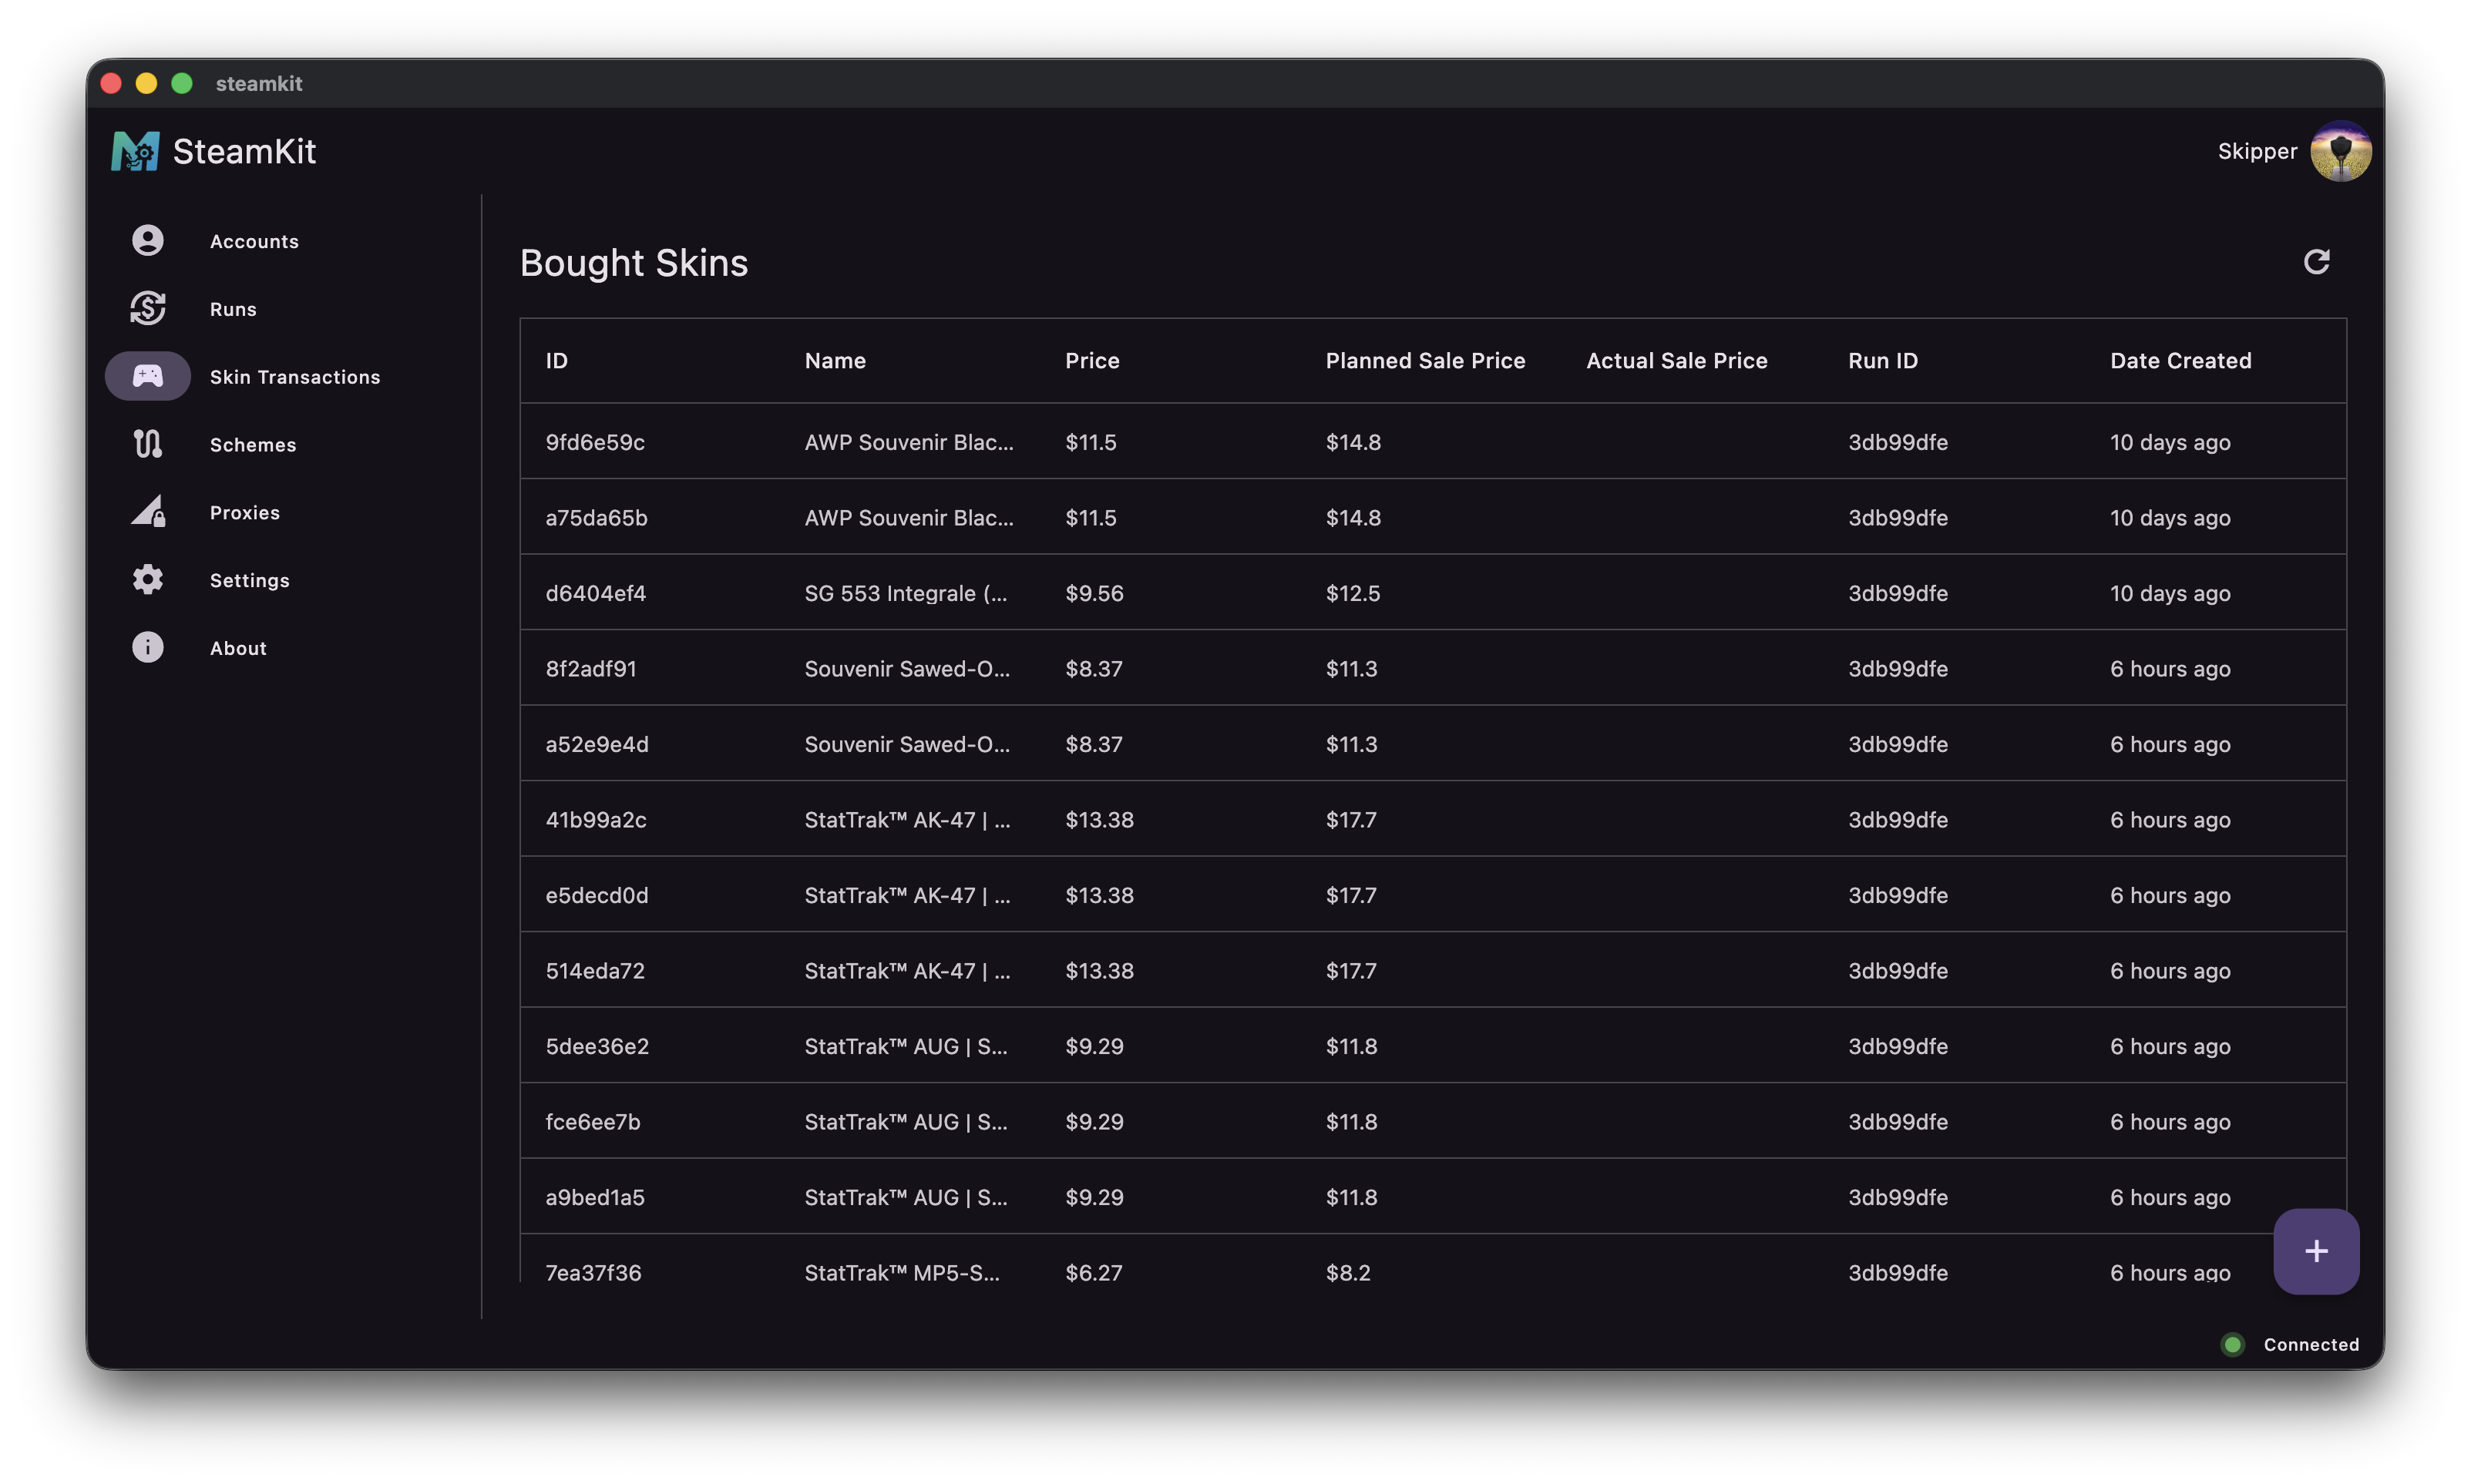
Task: Select the Schemes menu entry
Action: (x=252, y=444)
